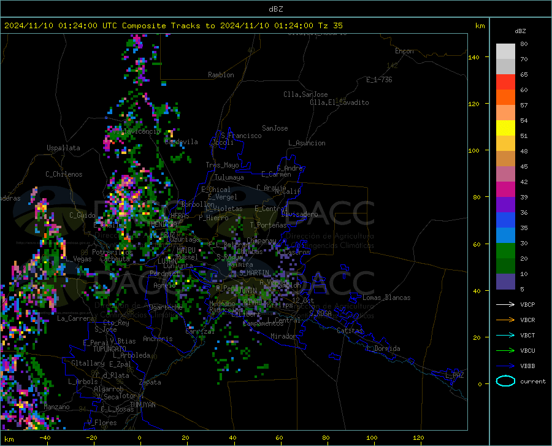Select the yellow 51 dBZ color swatch
Viewport: 552px width, 446px height.
[x=505, y=128]
